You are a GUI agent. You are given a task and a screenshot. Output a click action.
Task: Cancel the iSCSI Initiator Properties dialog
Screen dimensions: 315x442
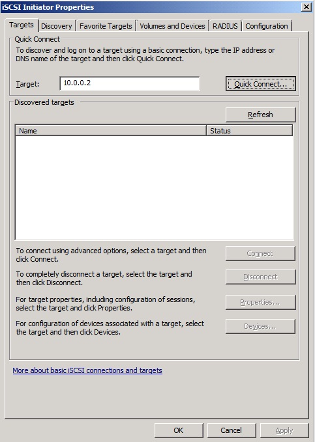coord(232,430)
